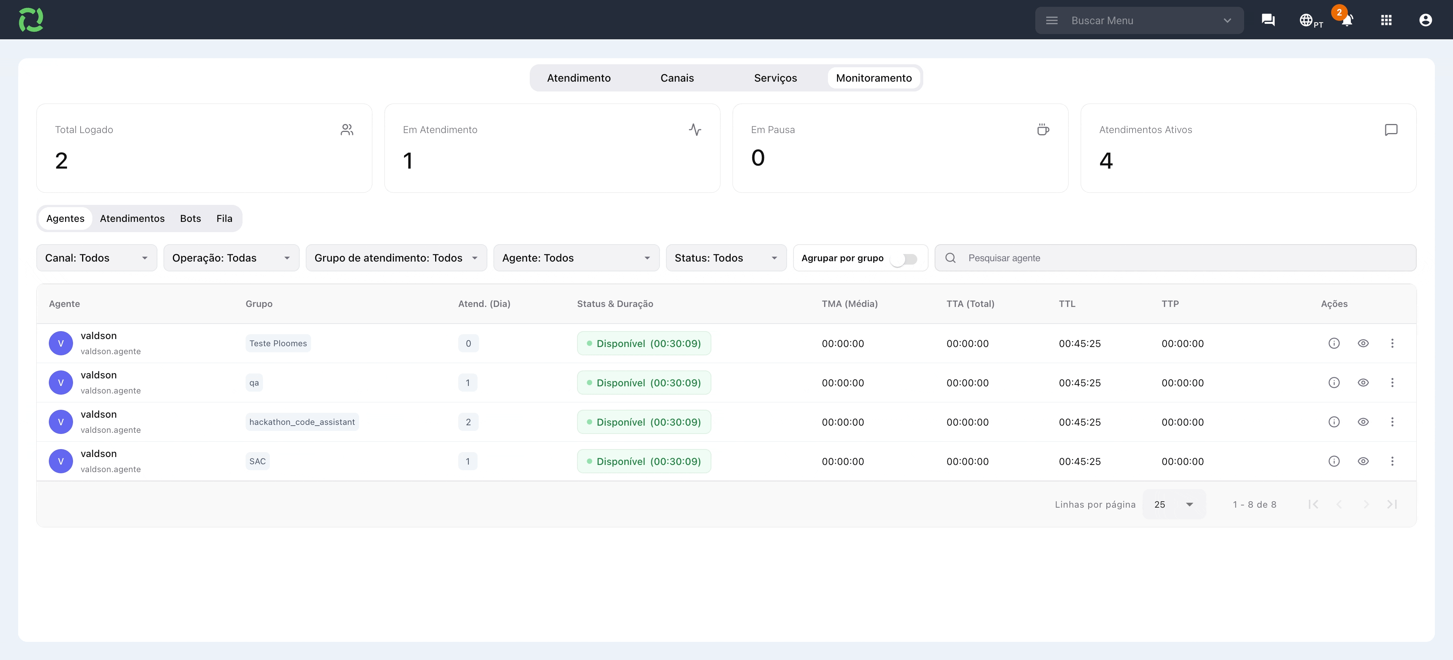The height and width of the screenshot is (660, 1453).
Task: Go to the next page of results
Action: coord(1366,504)
